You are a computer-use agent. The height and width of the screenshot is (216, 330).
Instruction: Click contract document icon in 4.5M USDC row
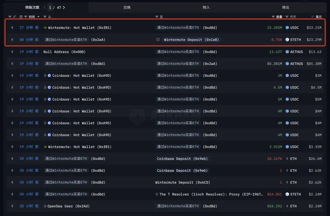[45, 88]
